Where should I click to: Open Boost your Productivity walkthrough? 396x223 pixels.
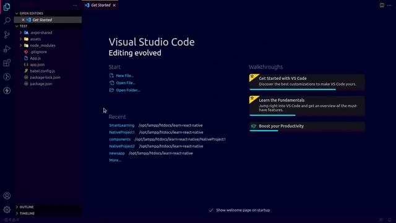point(307,126)
